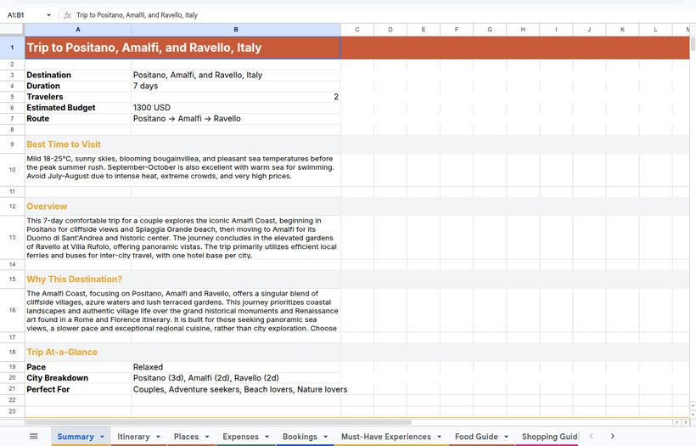Image resolution: width=696 pixels, height=446 pixels.
Task: Select column B header
Action: (236, 30)
